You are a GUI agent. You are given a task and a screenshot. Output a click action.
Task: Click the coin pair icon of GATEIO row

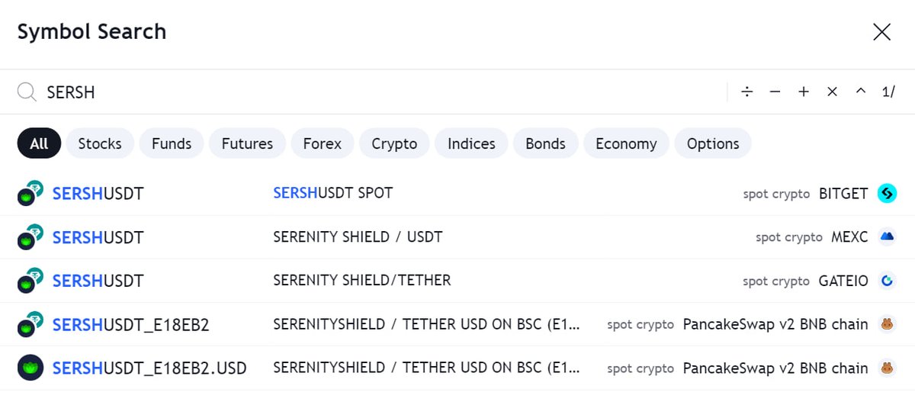(x=30, y=281)
